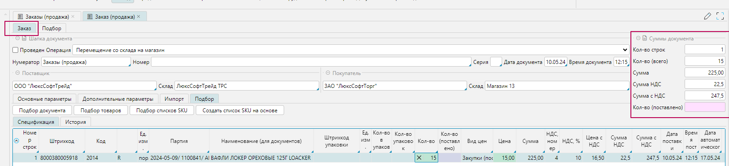The image size is (729, 166).
Task: Switch to the Подбор top tab
Action: point(52,28)
